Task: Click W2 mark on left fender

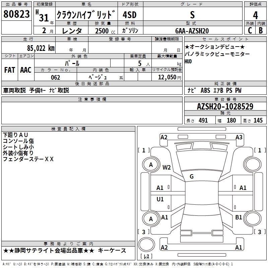Action: point(166,167)
